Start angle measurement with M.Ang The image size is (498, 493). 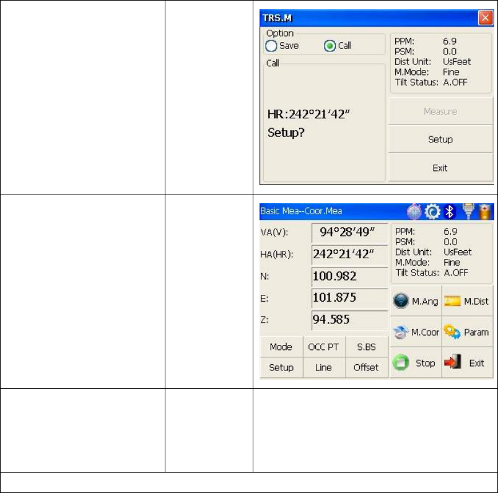[x=416, y=301]
